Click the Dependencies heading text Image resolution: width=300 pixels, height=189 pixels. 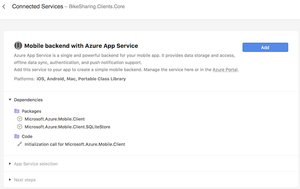click(28, 100)
